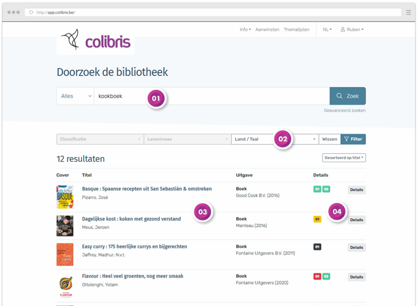This screenshot has height=306, width=418.
Task: Follow the Geavanceerd zoeken link
Action: [345, 110]
